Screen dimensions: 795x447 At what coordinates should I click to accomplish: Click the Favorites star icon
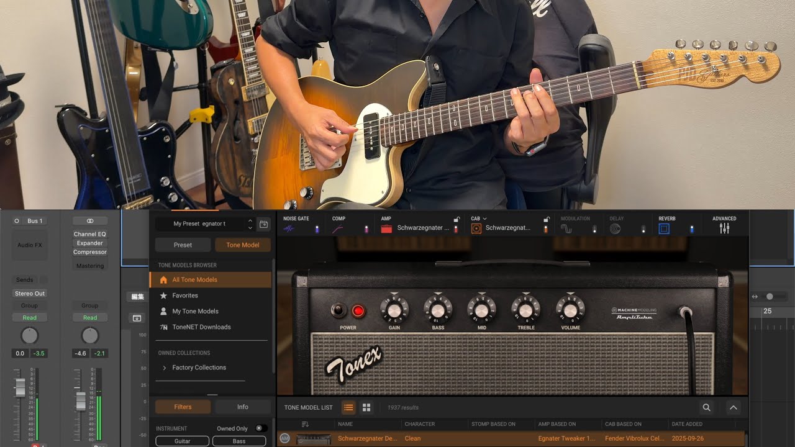[x=163, y=296]
